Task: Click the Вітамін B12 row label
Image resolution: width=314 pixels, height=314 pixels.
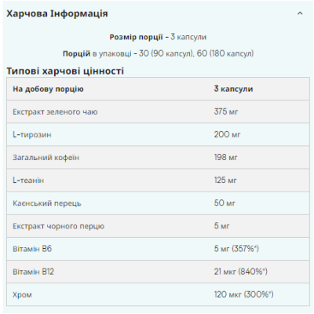Action: point(33,272)
